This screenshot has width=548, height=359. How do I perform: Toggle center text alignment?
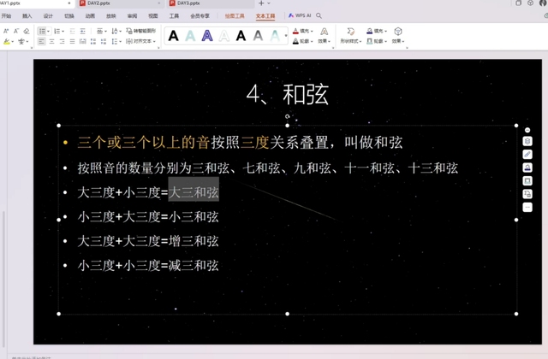51,41
